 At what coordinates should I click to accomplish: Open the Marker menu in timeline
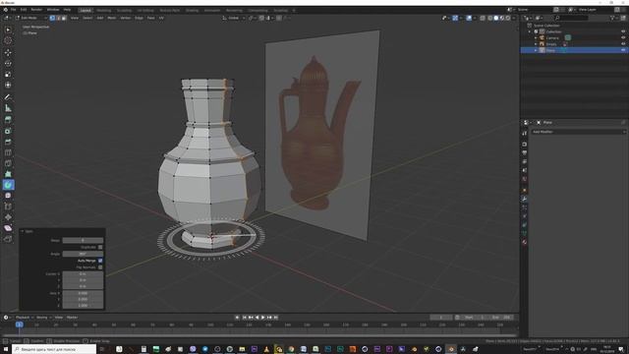(72, 318)
